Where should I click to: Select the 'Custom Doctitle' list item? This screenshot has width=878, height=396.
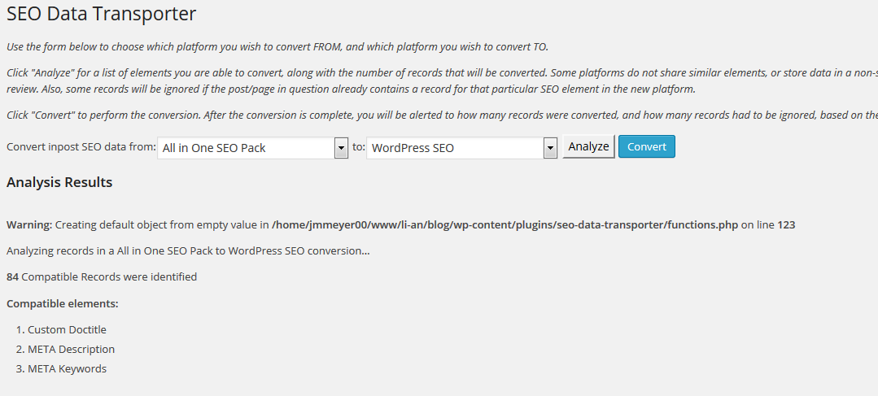[67, 329]
